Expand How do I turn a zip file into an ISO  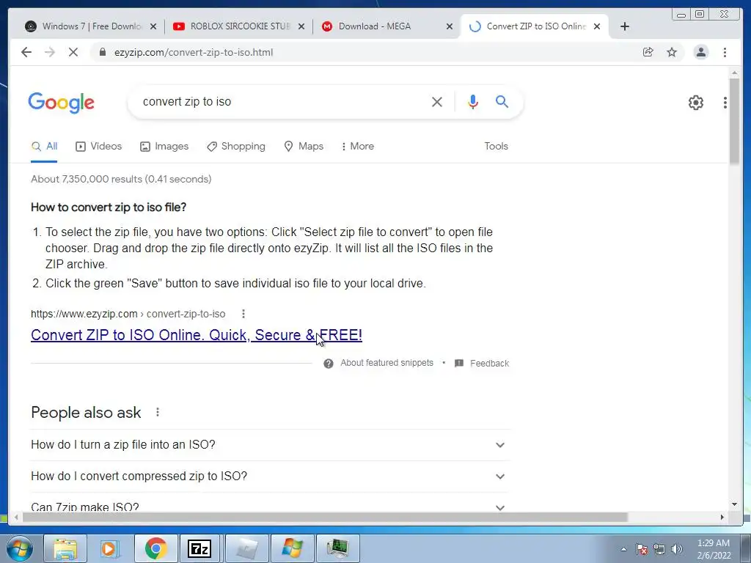(270, 445)
